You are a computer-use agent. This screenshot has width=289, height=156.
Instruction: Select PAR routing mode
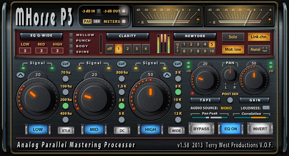(x=87, y=22)
